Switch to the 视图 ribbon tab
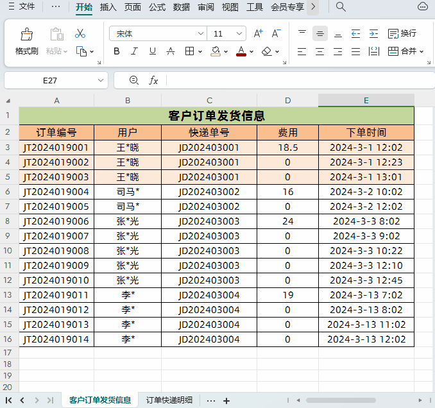 pos(230,6)
